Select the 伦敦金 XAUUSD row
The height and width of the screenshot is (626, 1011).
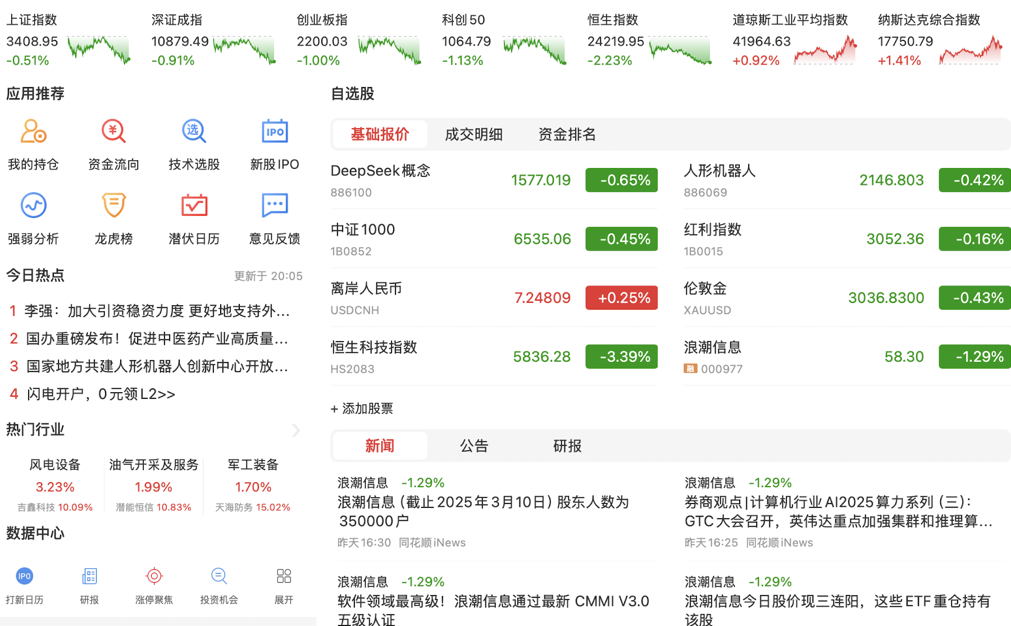(x=847, y=298)
